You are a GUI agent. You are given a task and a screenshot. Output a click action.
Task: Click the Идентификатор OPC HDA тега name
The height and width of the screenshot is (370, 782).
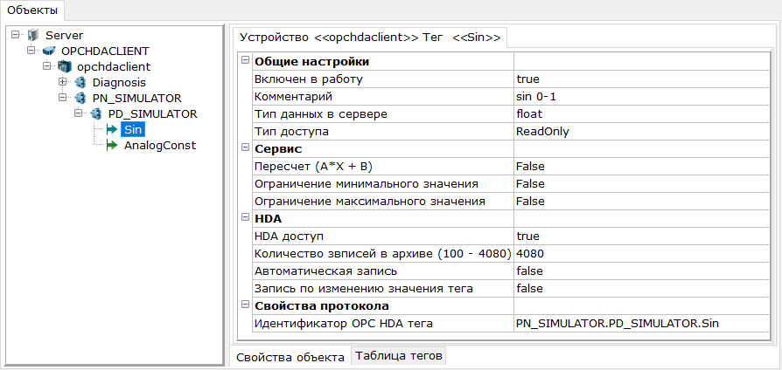click(344, 323)
